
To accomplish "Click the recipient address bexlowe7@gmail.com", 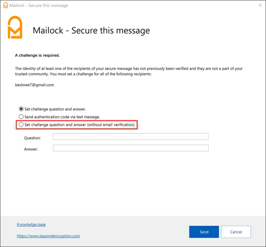I will pos(35,85).
